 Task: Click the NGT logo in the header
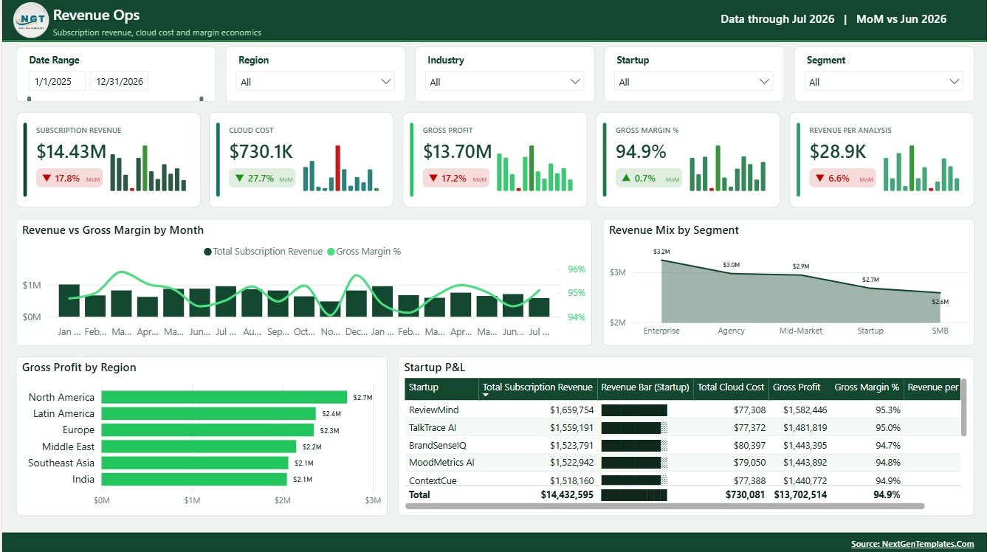[31, 20]
